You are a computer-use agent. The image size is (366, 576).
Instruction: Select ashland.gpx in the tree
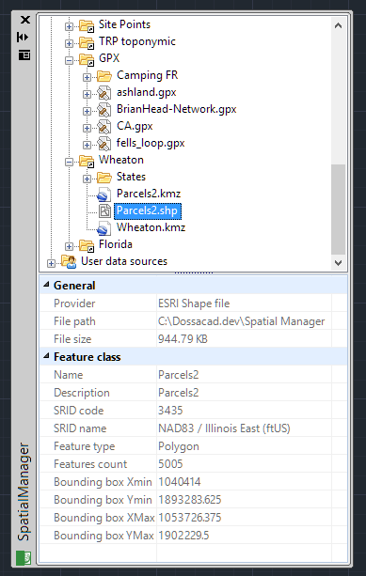[147, 92]
